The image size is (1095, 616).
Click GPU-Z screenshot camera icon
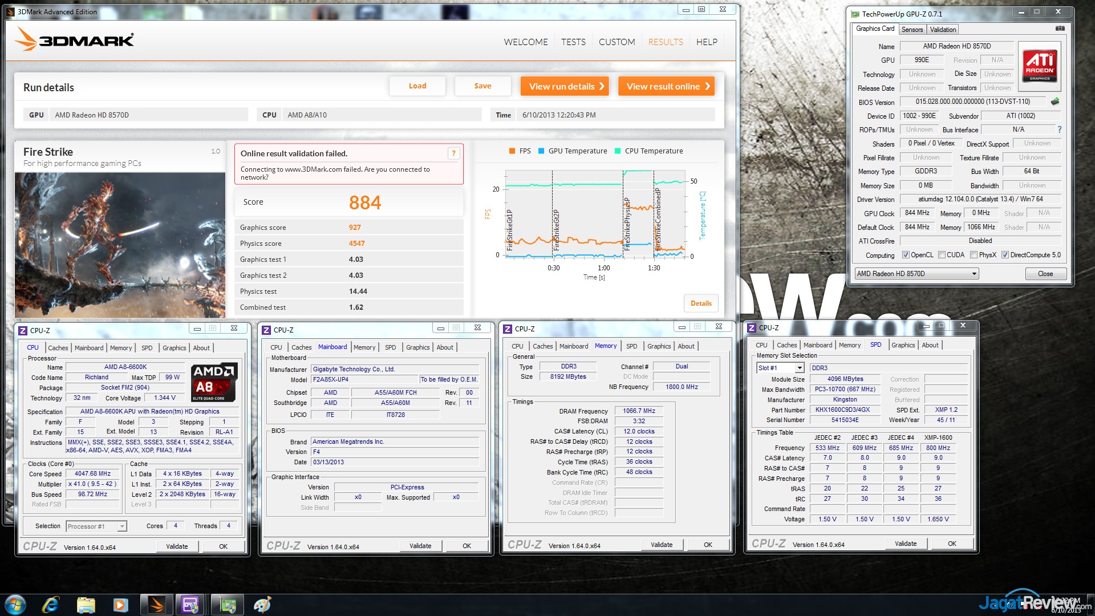[1060, 29]
